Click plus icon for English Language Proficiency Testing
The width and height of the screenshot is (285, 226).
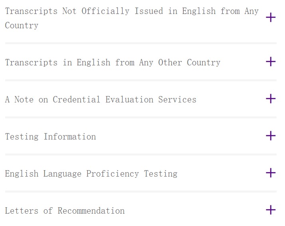pyautogui.click(x=271, y=173)
